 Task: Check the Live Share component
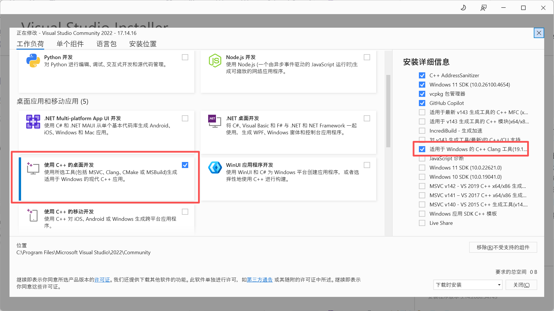point(422,223)
